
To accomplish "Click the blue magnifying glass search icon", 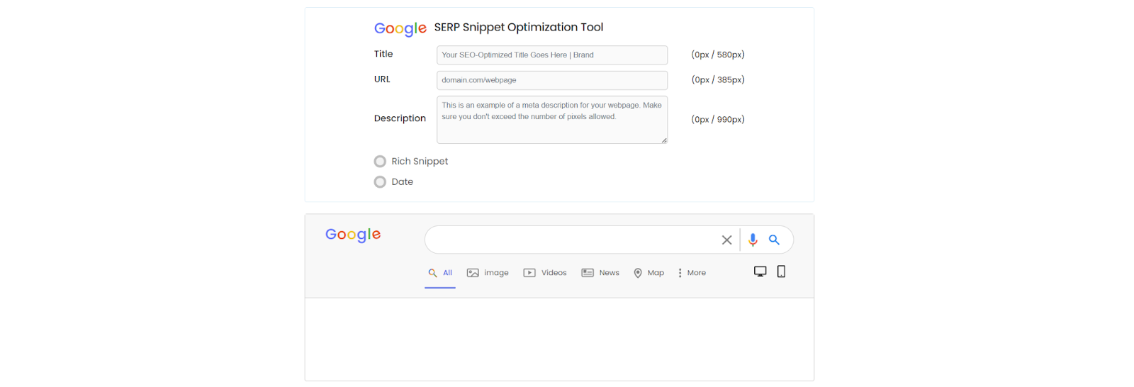I will [x=774, y=240].
